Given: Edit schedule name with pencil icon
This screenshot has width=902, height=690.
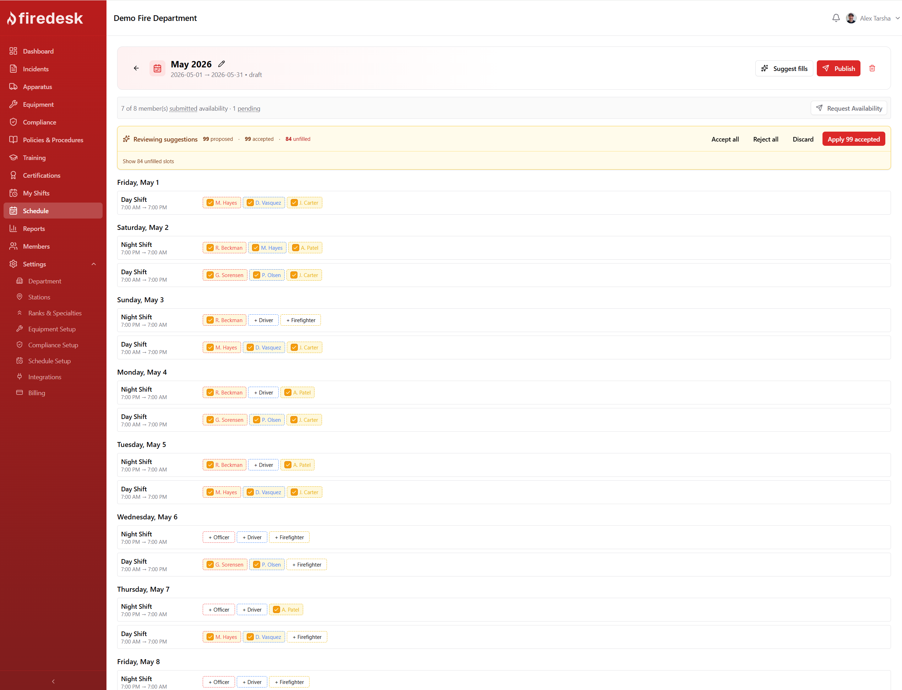Looking at the screenshot, I should click(x=222, y=64).
